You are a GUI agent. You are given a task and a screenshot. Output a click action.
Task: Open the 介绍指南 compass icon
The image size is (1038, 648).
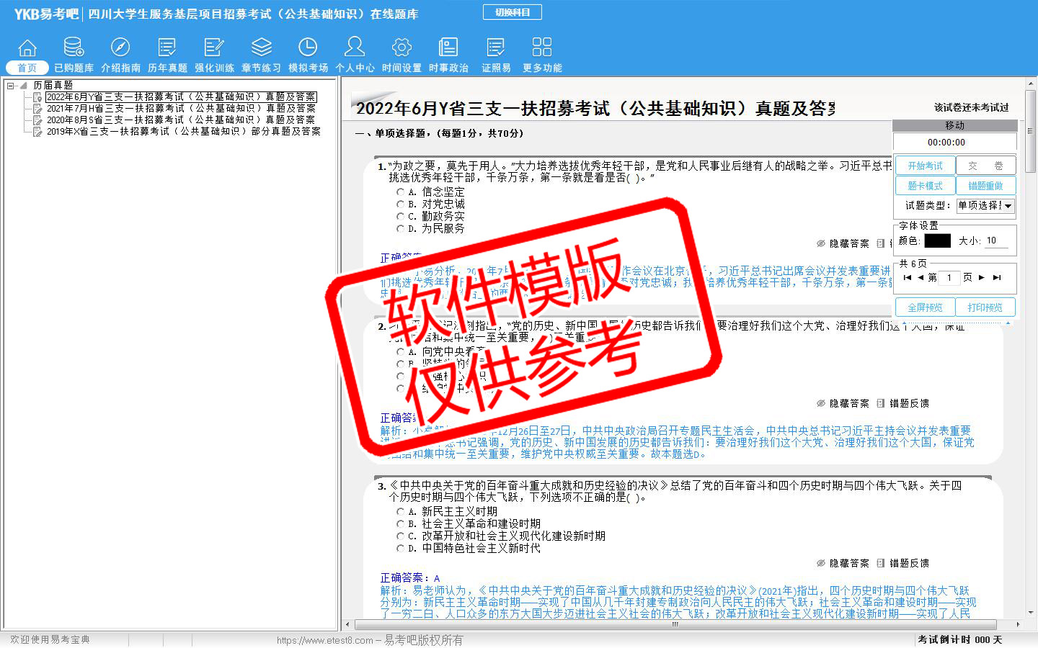click(x=120, y=55)
